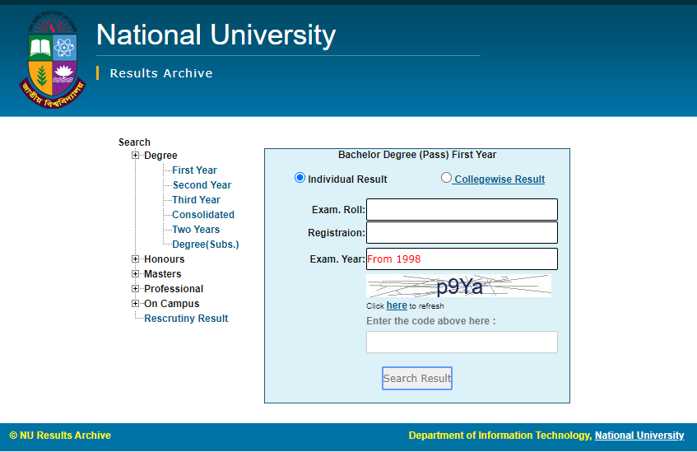
Task: Click the captcha image p9Ya
Action: 458,286
